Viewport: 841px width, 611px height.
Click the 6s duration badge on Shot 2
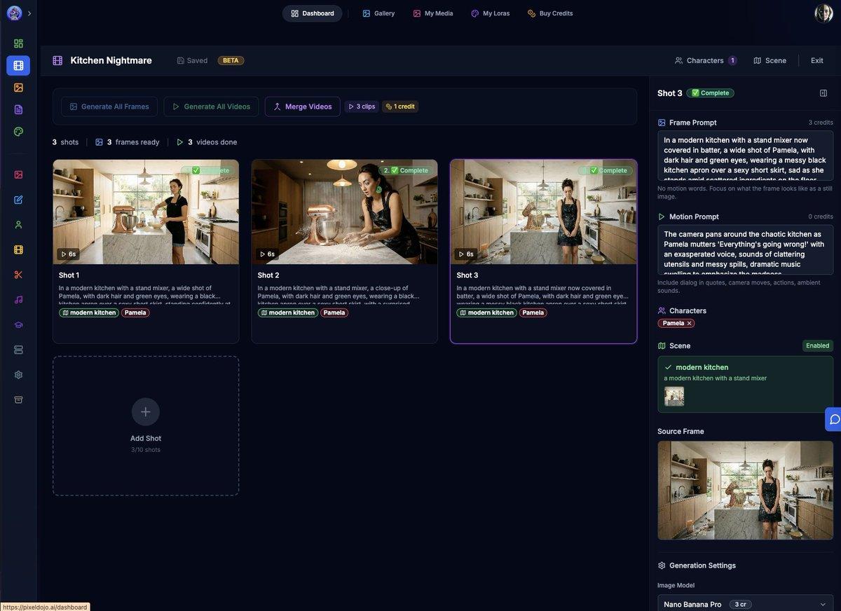(268, 254)
